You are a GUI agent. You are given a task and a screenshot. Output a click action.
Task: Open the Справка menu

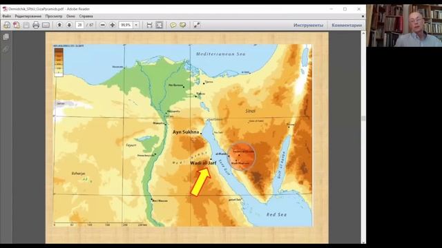click(x=86, y=17)
